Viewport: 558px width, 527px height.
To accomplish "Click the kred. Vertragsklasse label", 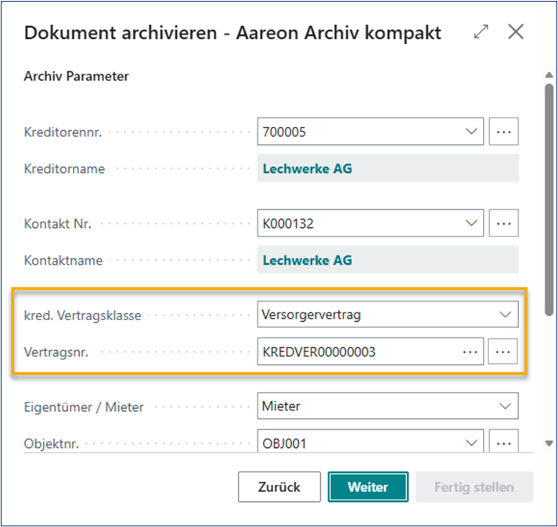I will pos(82,316).
